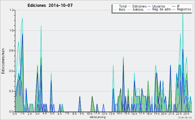Click the wikiscan.org caption below the chart
The height and width of the screenshot is (120, 195).
point(97,117)
